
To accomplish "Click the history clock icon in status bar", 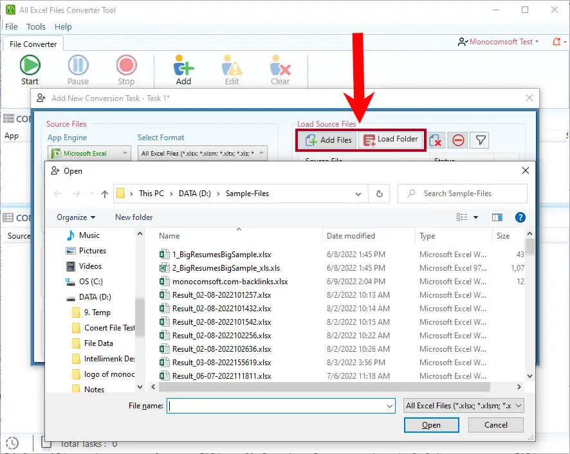I will coord(12,442).
